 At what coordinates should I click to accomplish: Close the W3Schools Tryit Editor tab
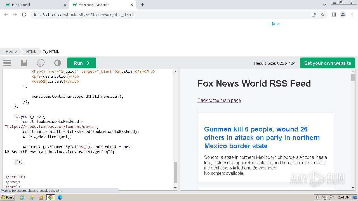point(132,5)
